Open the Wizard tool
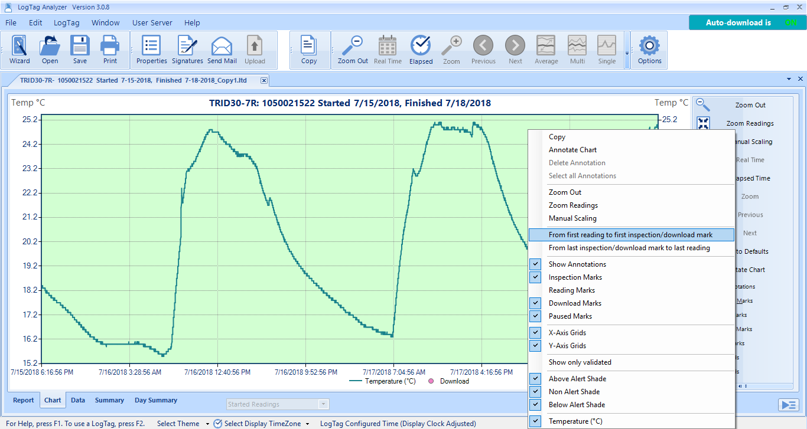This screenshot has width=807, height=429. [x=19, y=50]
